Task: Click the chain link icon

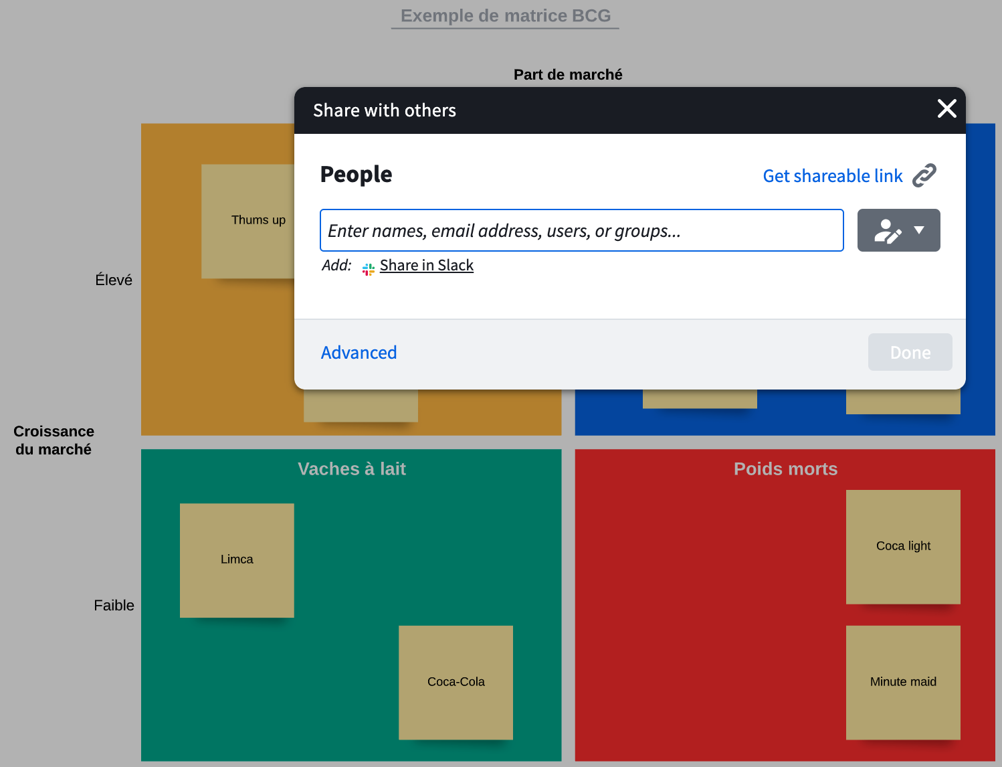Action: point(924,175)
